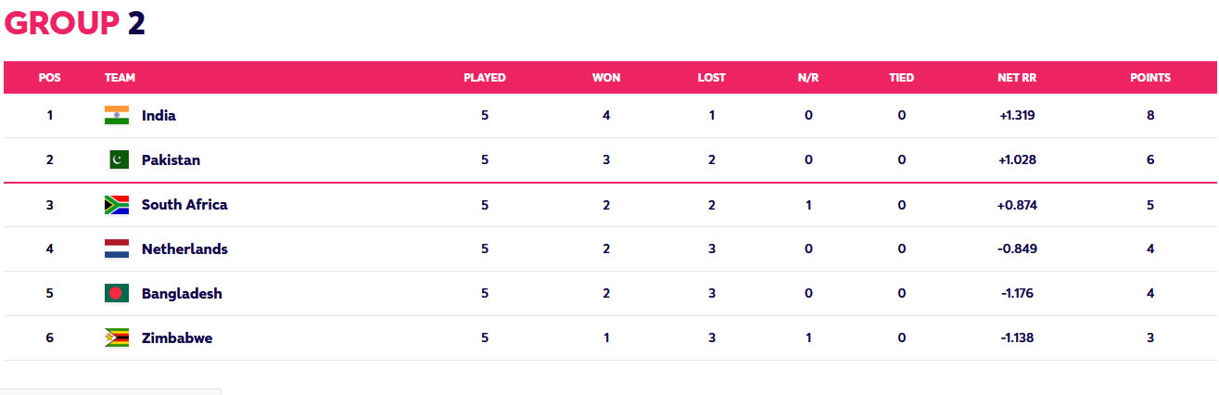Click India's net run rate +1.319
This screenshot has height=395, width=1219.
pyautogui.click(x=1017, y=116)
